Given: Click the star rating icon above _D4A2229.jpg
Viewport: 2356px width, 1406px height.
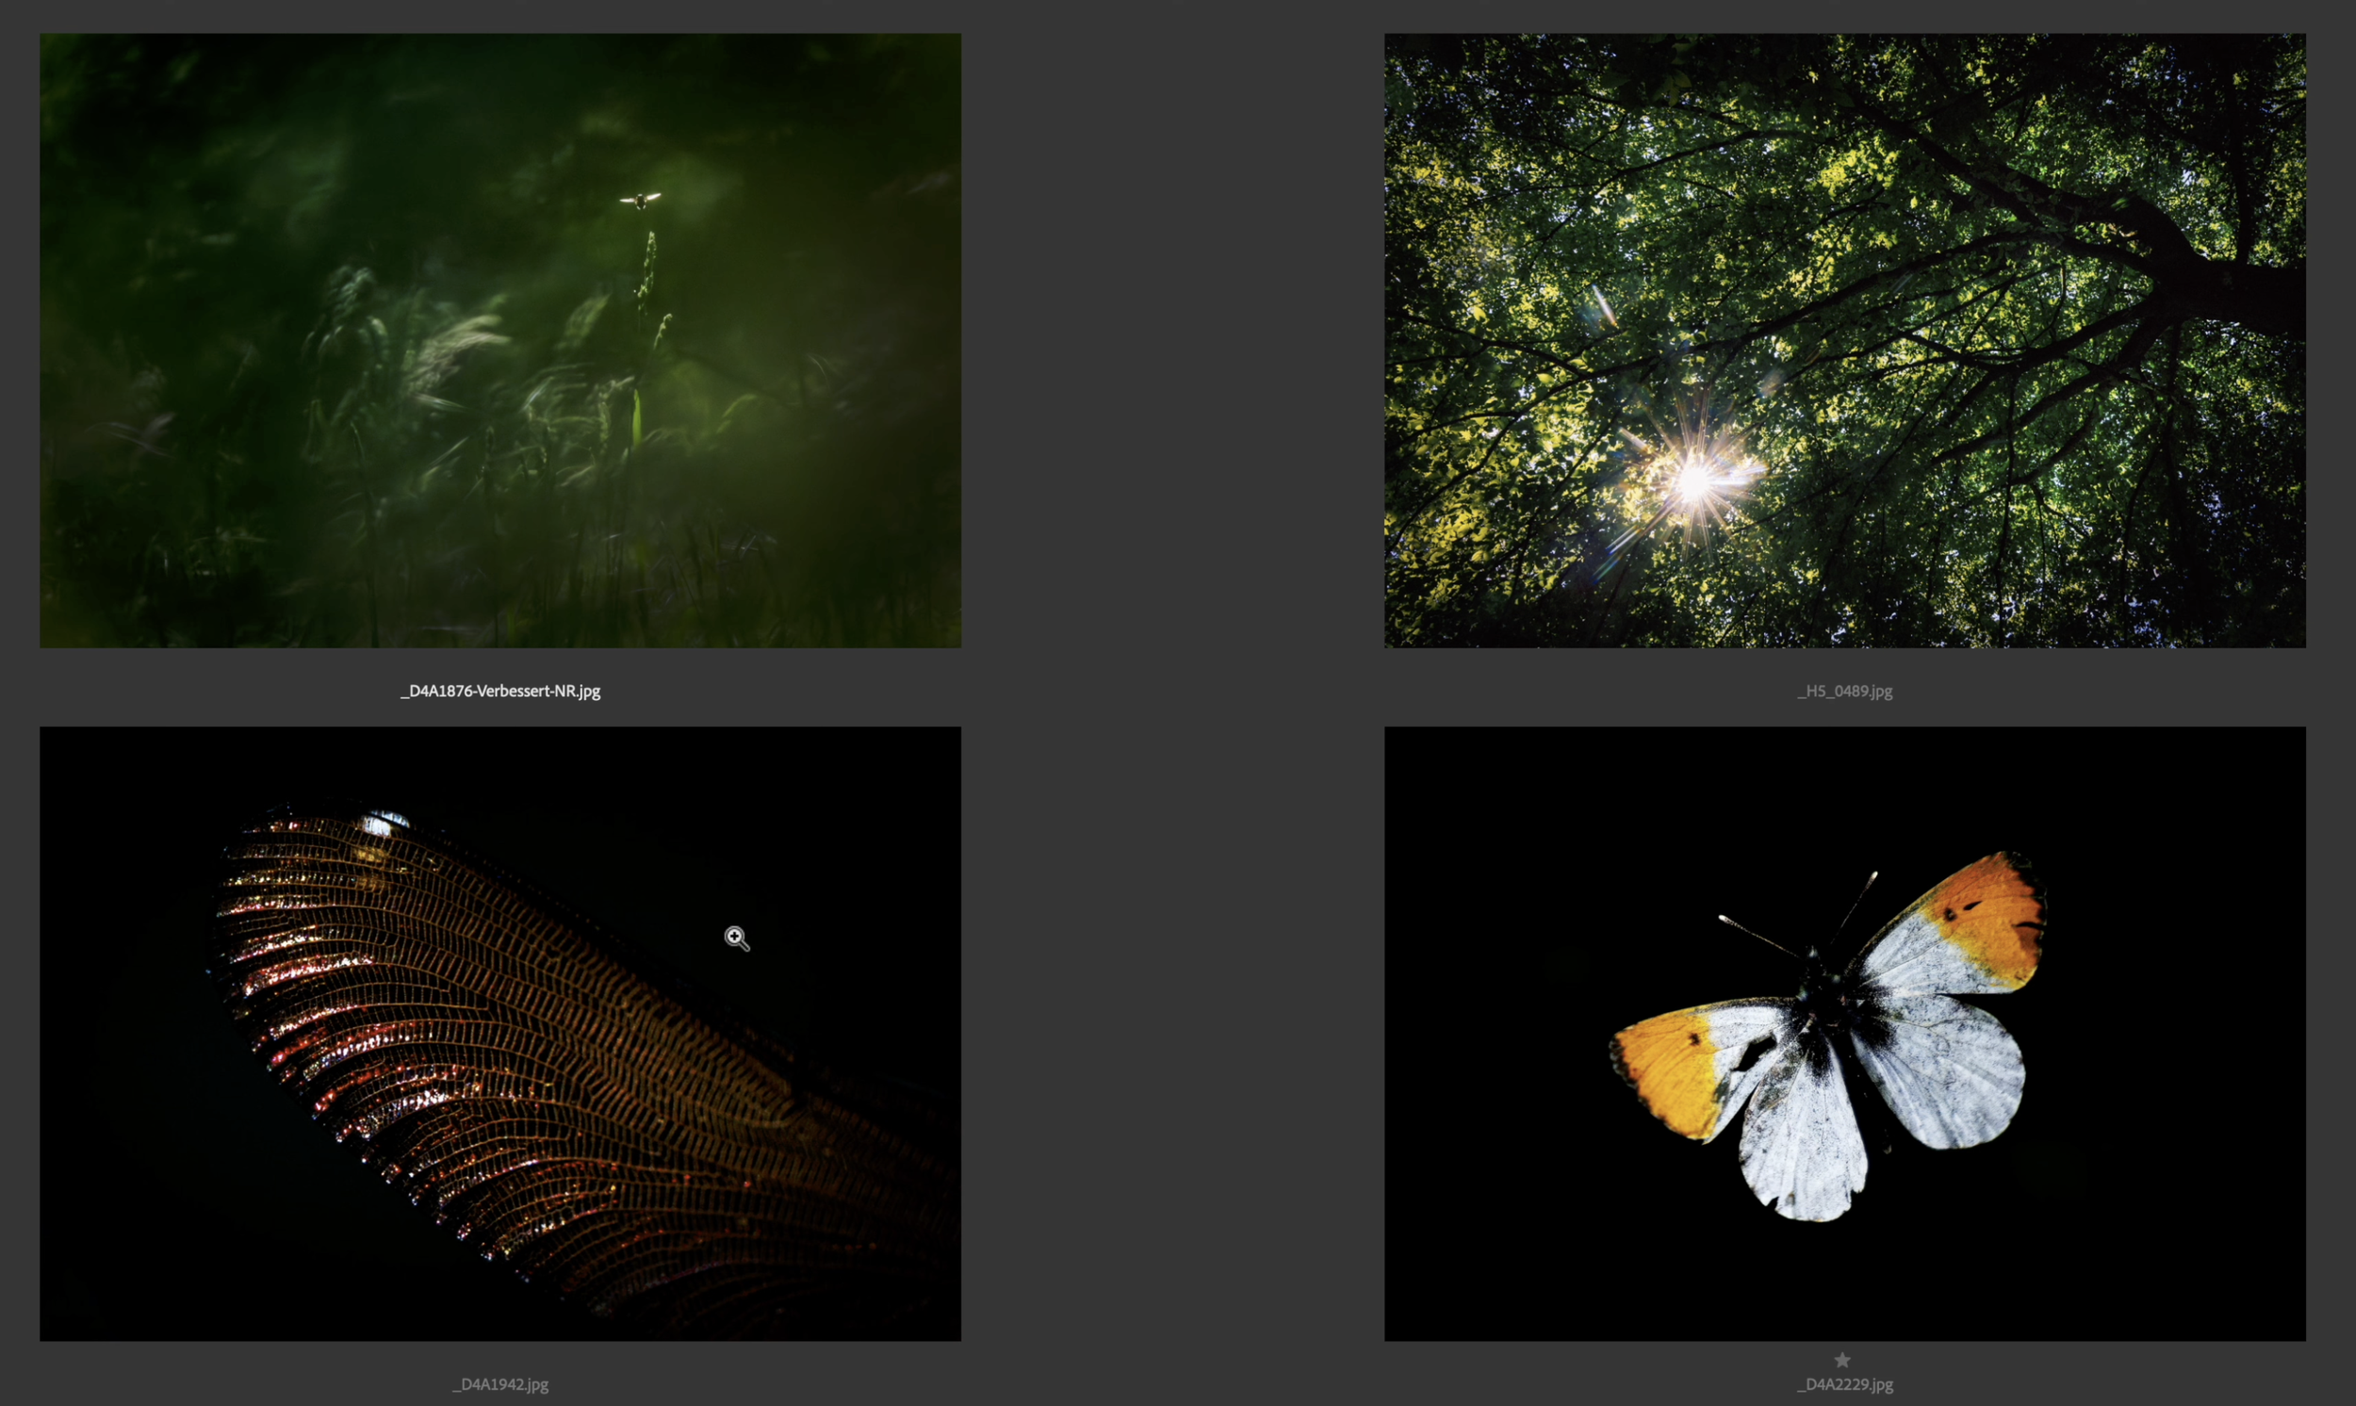Looking at the screenshot, I should 1841,1360.
